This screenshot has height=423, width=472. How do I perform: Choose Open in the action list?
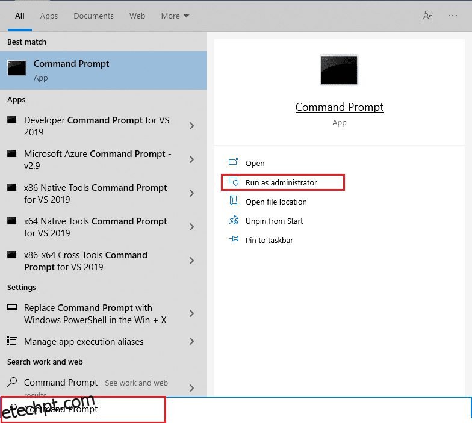point(255,164)
